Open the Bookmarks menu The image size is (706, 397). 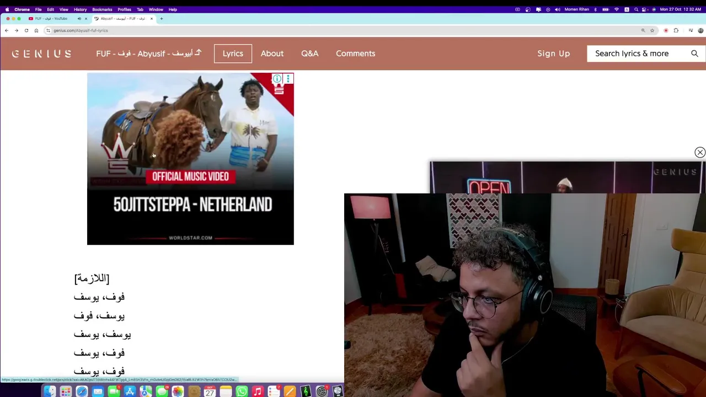pos(102,9)
